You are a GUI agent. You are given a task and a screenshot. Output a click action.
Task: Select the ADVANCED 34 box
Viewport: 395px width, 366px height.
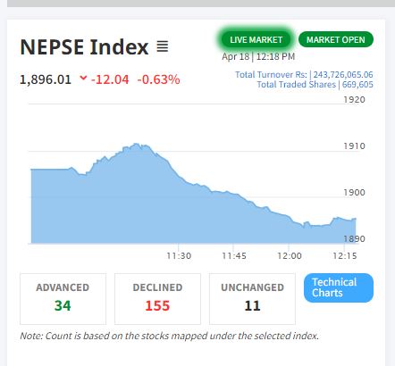pos(63,299)
